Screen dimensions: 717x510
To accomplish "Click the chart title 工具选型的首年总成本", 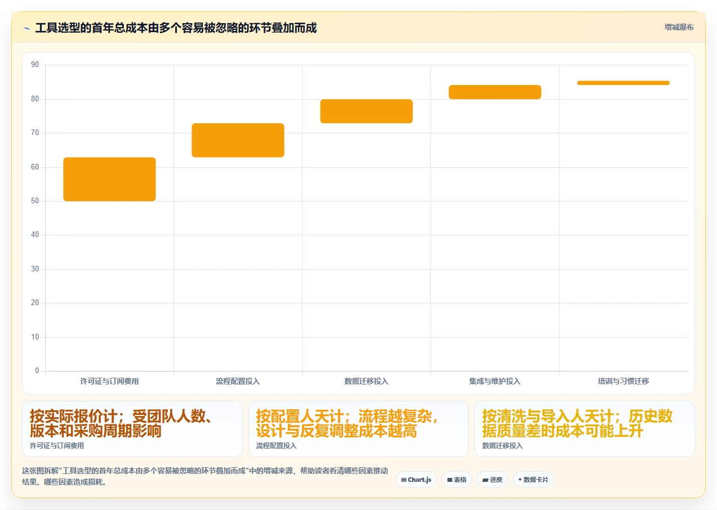I will [x=176, y=28].
